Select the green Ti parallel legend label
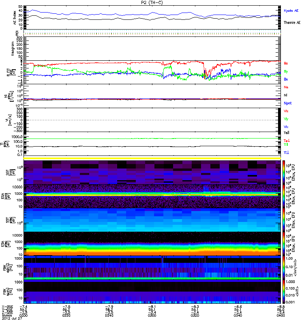This screenshot has height=324, width=304. pos(286,145)
